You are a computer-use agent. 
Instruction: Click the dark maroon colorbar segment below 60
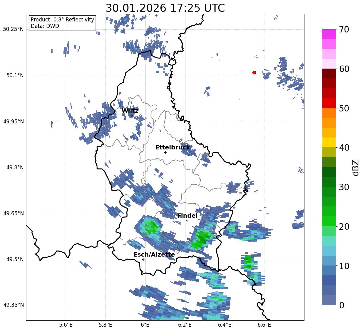(329, 73)
